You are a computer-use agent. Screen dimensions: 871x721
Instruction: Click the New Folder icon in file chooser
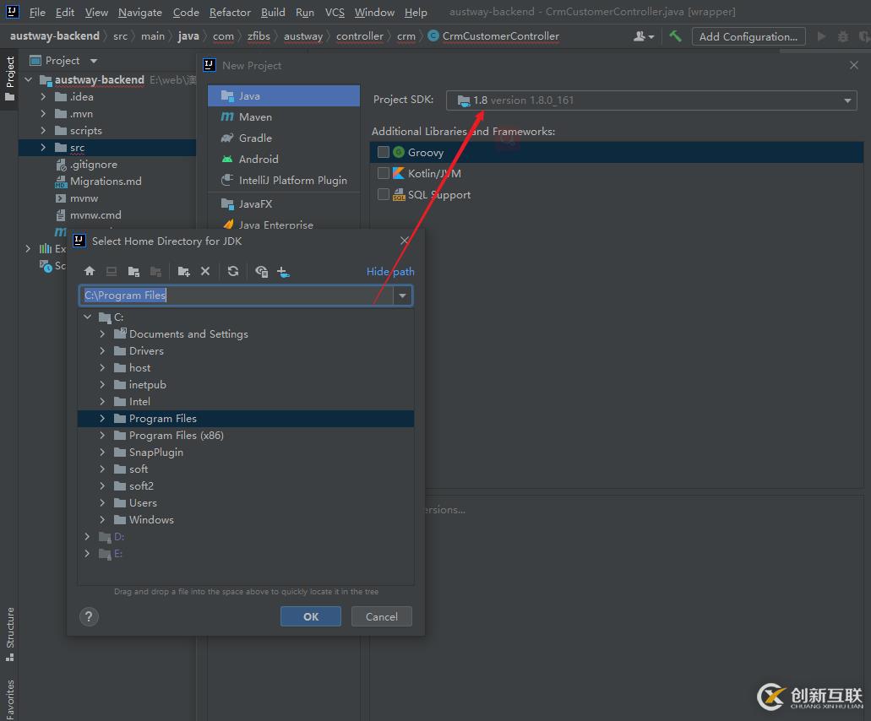coord(183,272)
